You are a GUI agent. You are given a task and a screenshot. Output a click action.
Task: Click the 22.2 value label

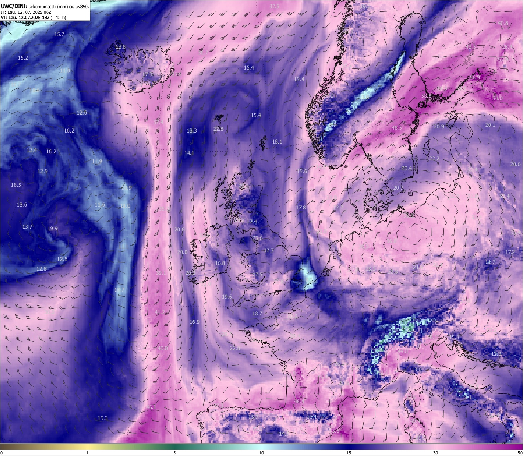(434, 159)
